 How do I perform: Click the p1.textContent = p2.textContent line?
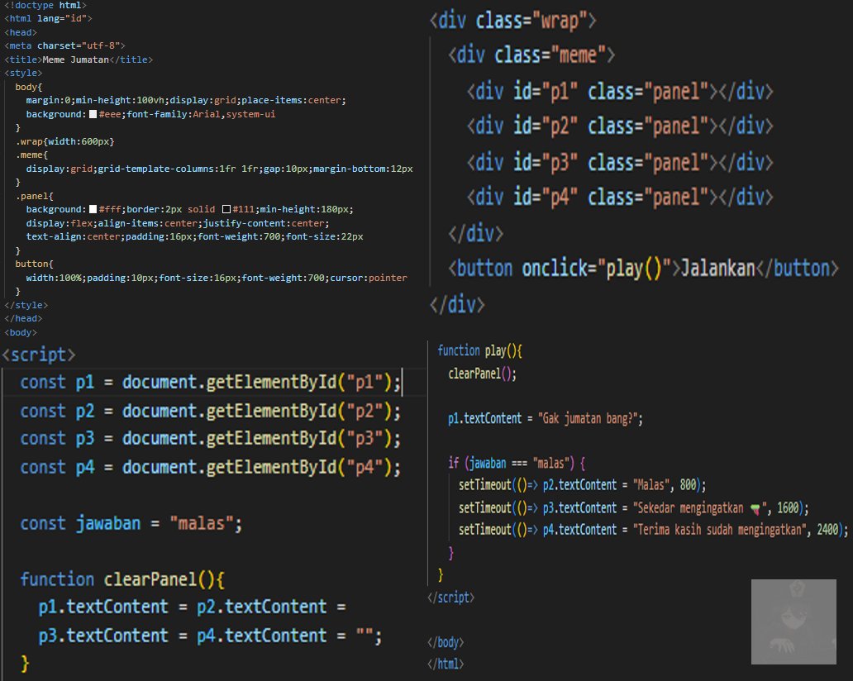(192, 607)
